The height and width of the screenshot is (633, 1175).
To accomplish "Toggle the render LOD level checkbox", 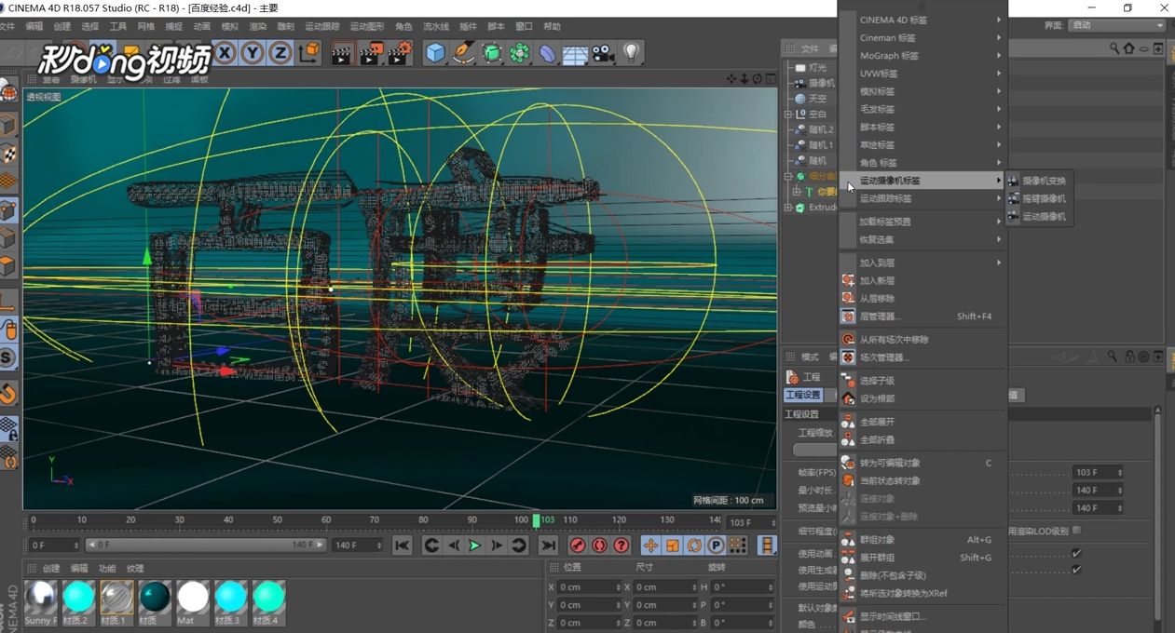I will (x=1077, y=531).
